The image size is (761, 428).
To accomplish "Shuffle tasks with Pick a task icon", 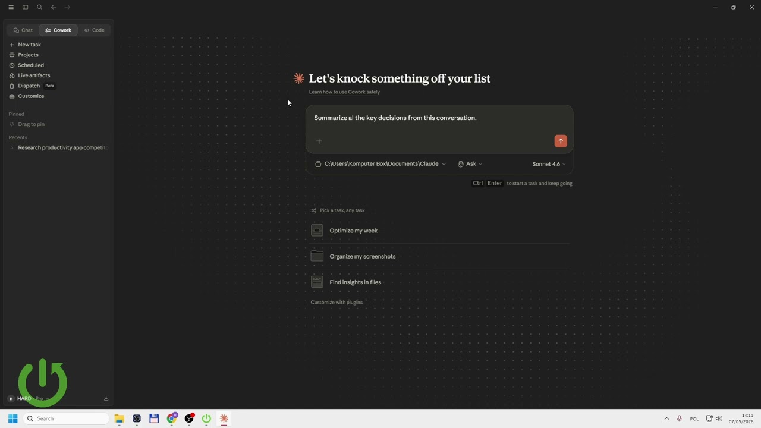I will [x=313, y=210].
